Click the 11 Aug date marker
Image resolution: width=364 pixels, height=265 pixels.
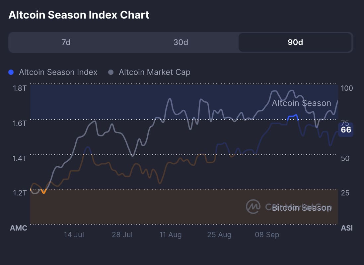171,235
